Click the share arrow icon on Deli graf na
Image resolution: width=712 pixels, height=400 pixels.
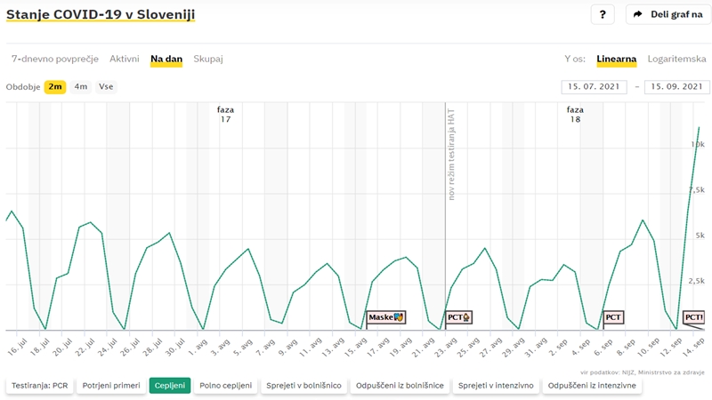pos(638,14)
